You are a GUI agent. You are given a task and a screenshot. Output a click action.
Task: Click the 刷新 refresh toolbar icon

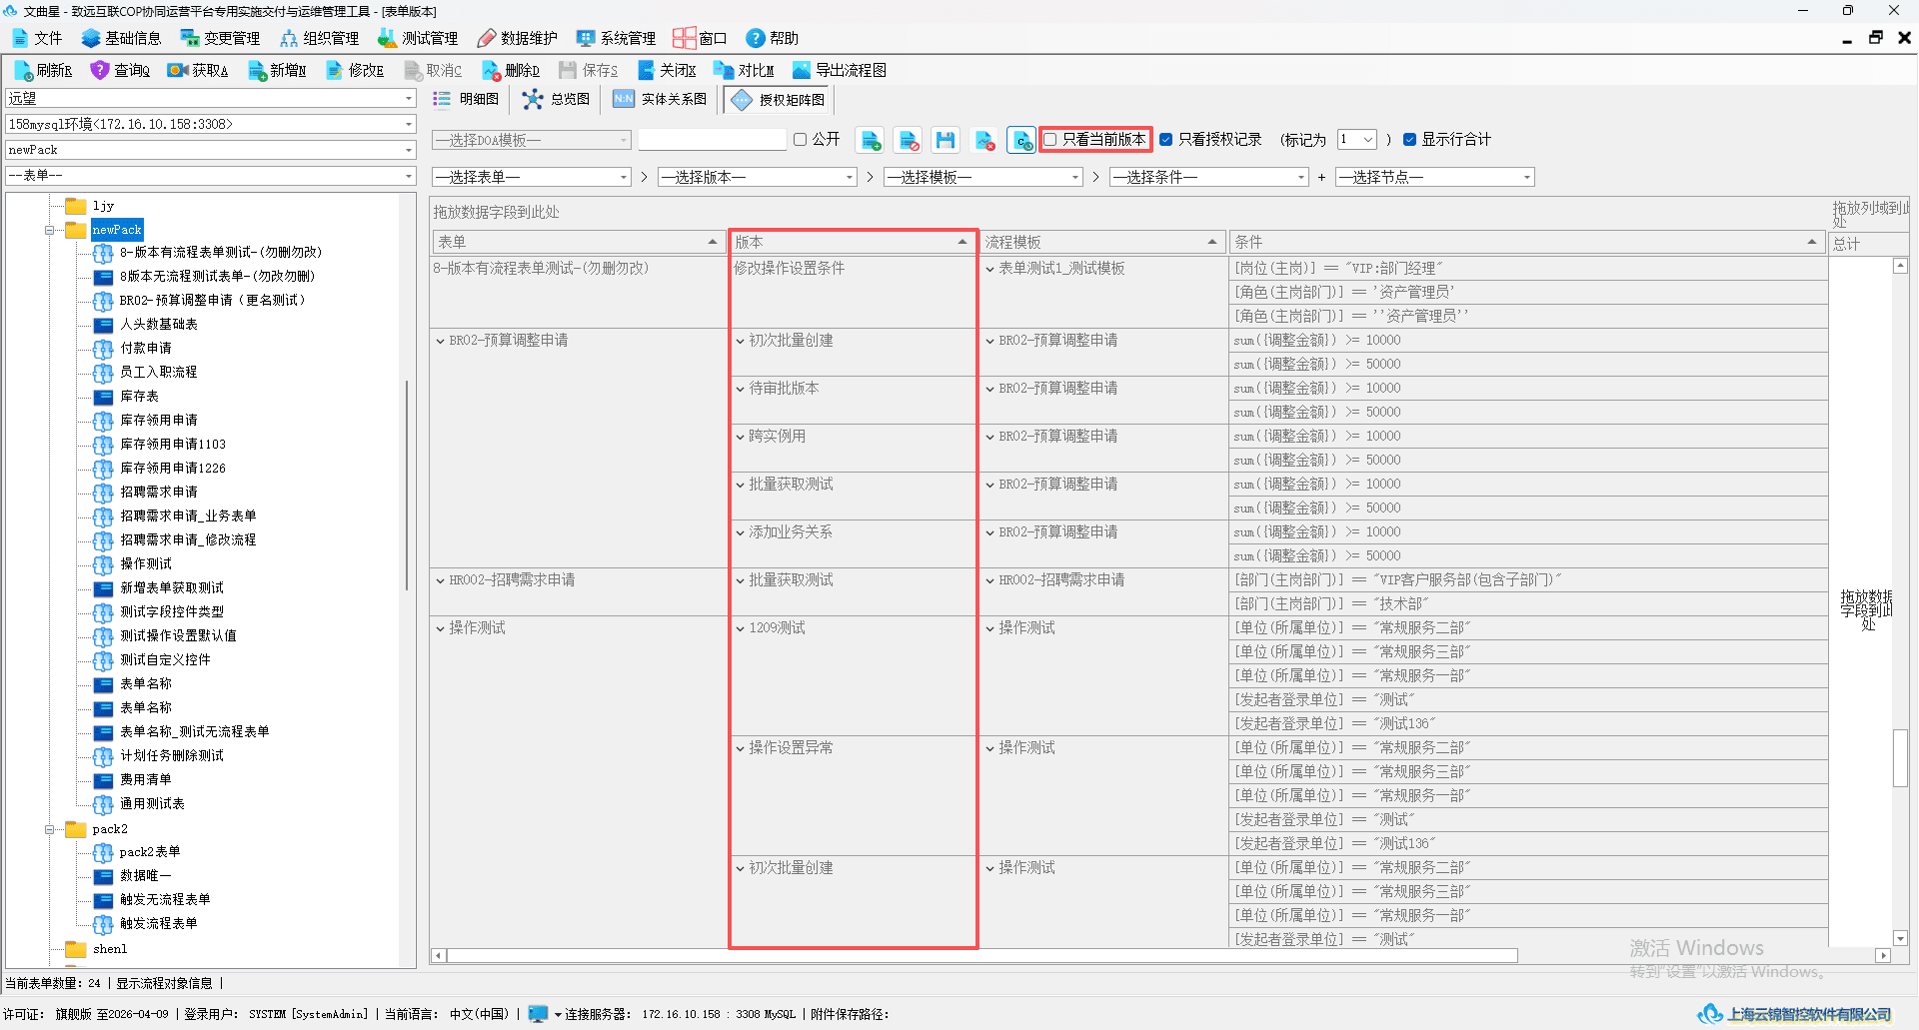pyautogui.click(x=24, y=70)
